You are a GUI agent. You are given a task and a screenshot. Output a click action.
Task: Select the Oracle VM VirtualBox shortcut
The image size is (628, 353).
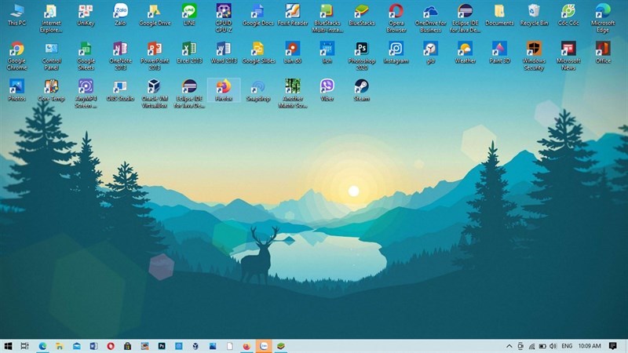pyautogui.click(x=155, y=87)
